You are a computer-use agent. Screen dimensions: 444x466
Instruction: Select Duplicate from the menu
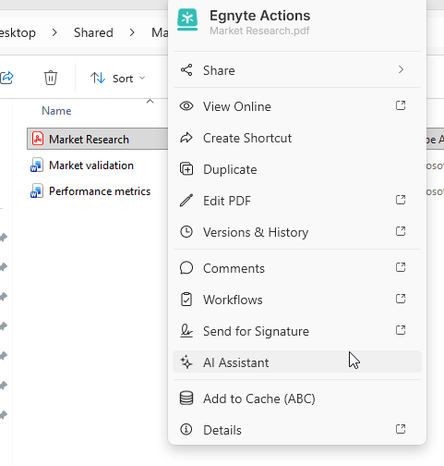click(297, 169)
